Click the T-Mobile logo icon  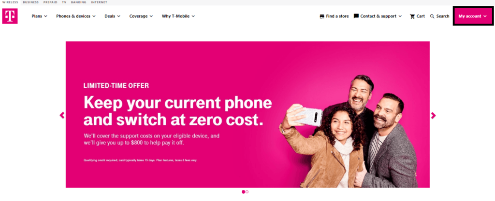[x=10, y=16]
